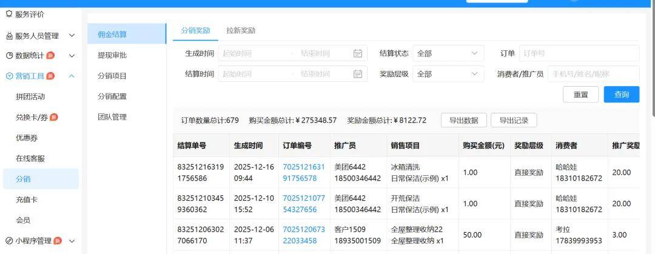Switch to the 拉新奖励 tab

pos(241,30)
